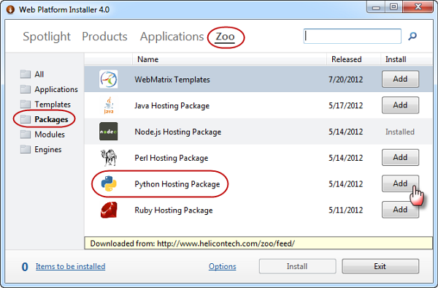Select WebMatrix Templates name text
This screenshot has width=438, height=288.
click(172, 80)
